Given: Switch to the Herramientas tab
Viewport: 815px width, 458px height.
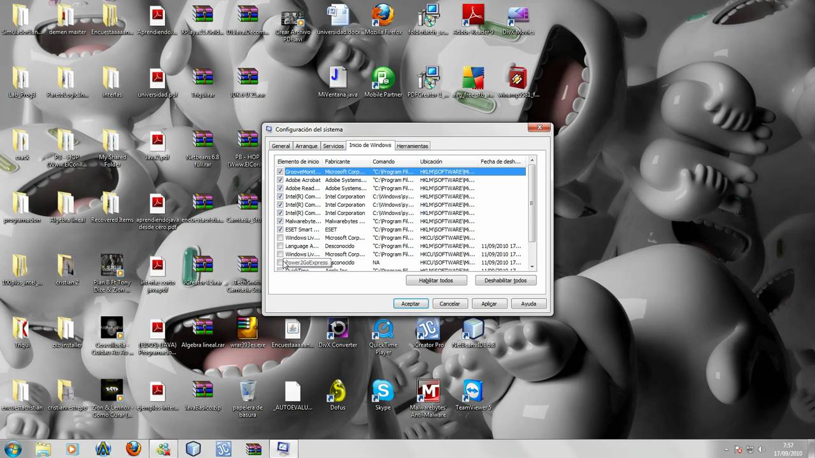Looking at the screenshot, I should coord(413,146).
